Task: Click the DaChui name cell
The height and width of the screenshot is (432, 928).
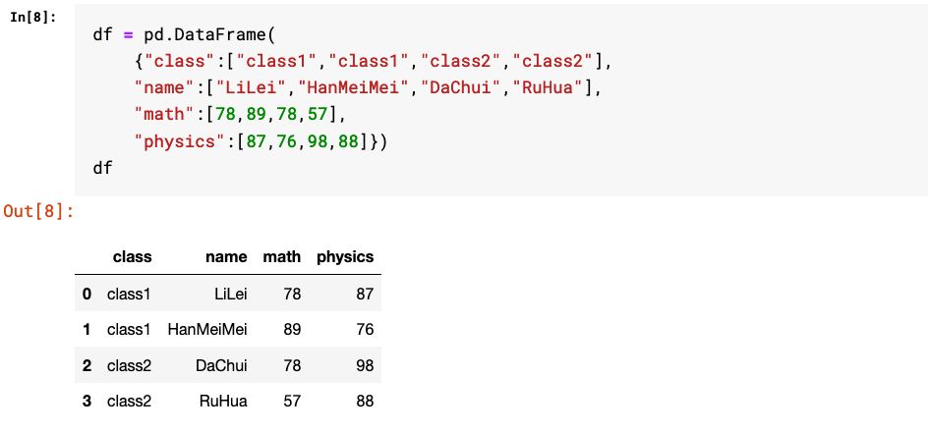Action: click(x=221, y=365)
